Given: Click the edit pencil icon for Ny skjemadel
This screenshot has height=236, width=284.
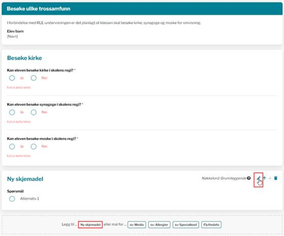Looking at the screenshot, I should pos(259,178).
